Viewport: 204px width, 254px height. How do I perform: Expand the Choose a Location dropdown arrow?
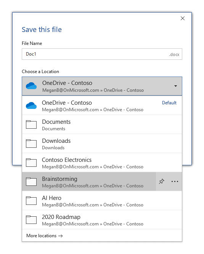[x=175, y=86]
